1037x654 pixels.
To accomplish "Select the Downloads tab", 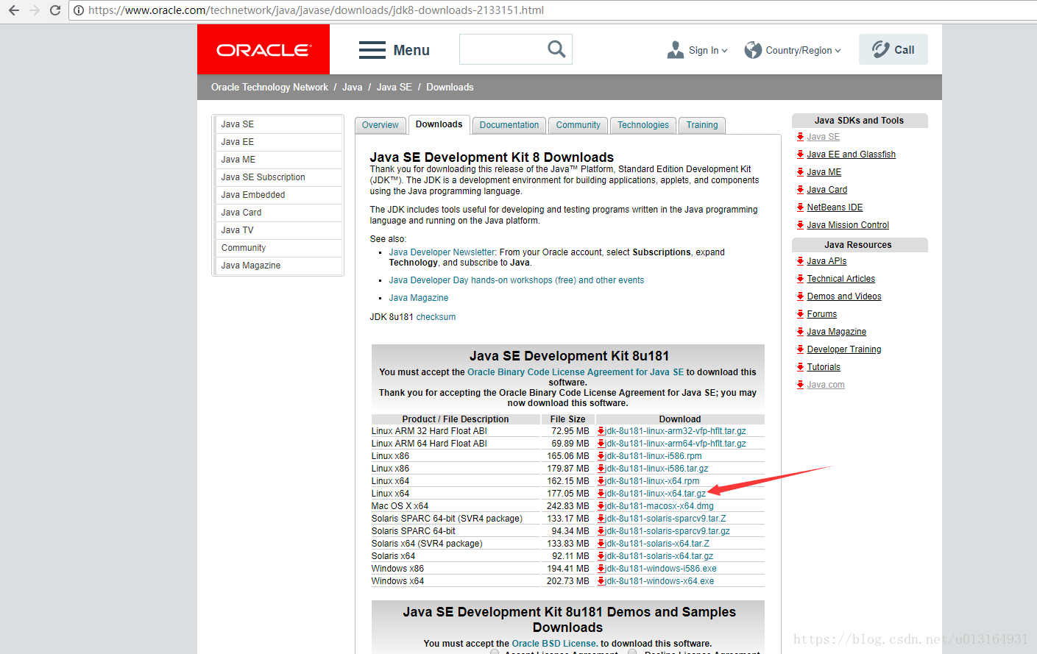I will click(439, 124).
